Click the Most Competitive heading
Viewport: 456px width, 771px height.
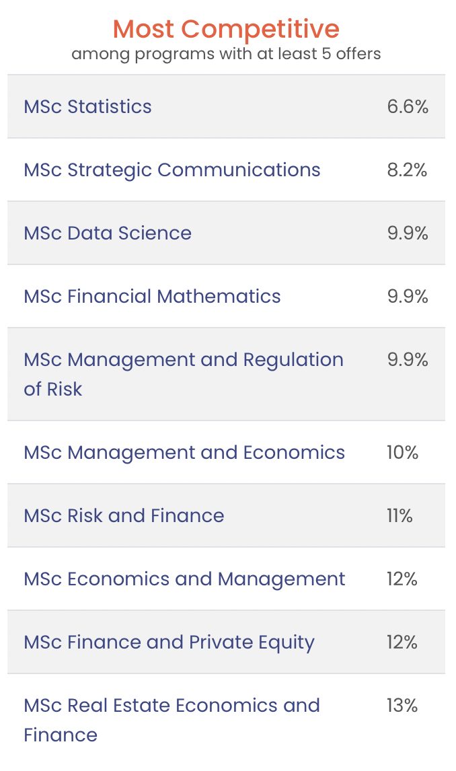click(x=226, y=28)
